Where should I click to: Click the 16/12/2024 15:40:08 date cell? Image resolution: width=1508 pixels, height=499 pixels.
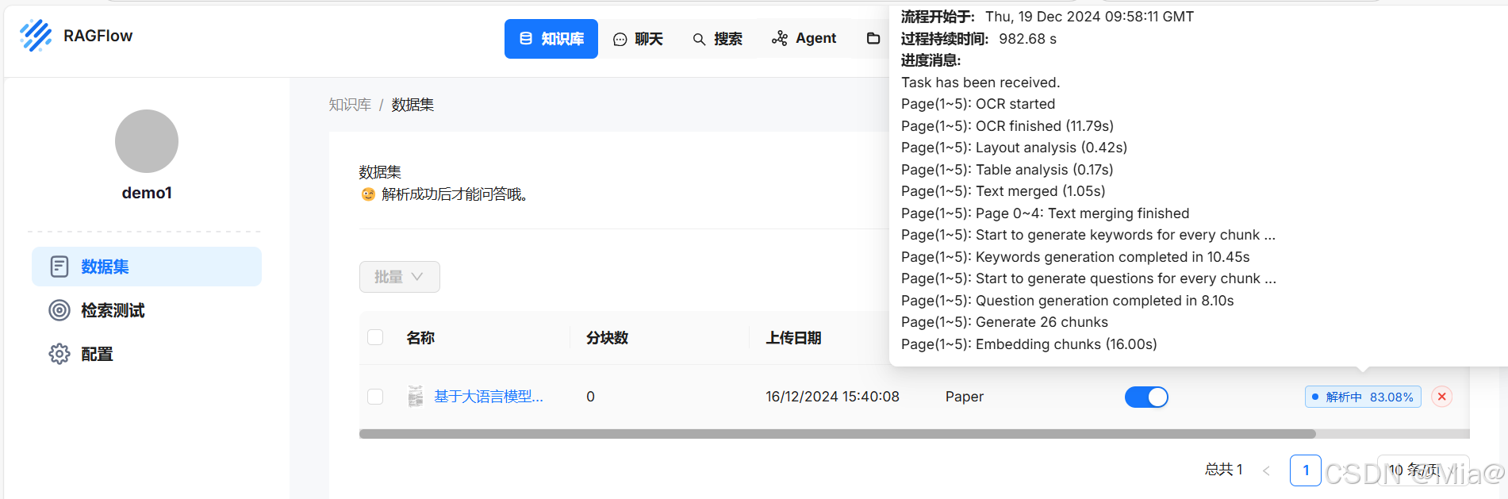coord(832,397)
